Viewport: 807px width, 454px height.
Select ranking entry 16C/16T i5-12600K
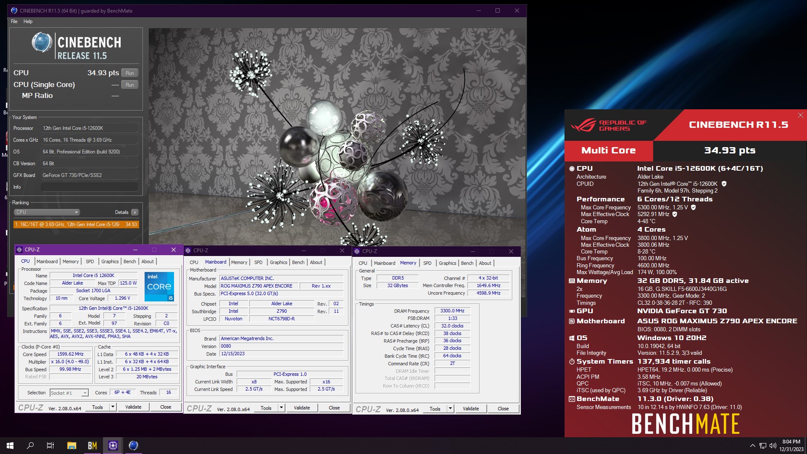pos(76,224)
